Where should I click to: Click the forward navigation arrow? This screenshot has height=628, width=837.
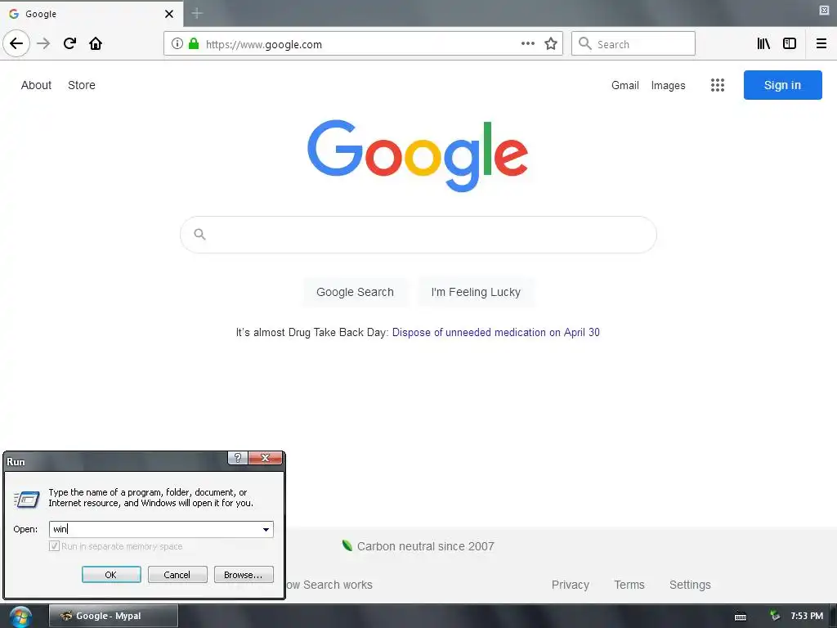[43, 43]
